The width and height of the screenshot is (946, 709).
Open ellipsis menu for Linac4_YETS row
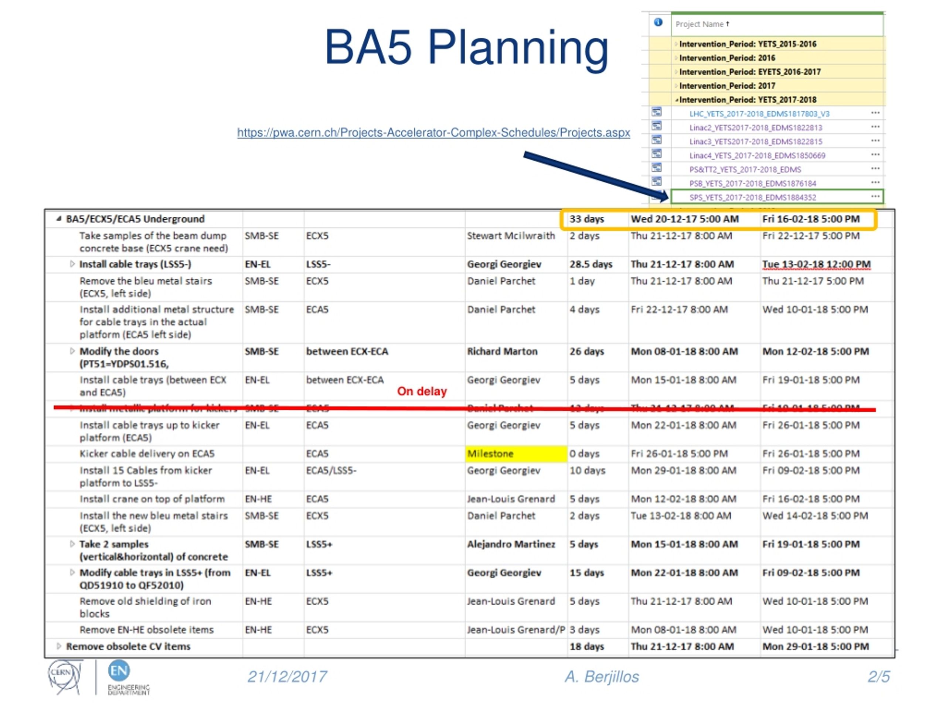[875, 154]
